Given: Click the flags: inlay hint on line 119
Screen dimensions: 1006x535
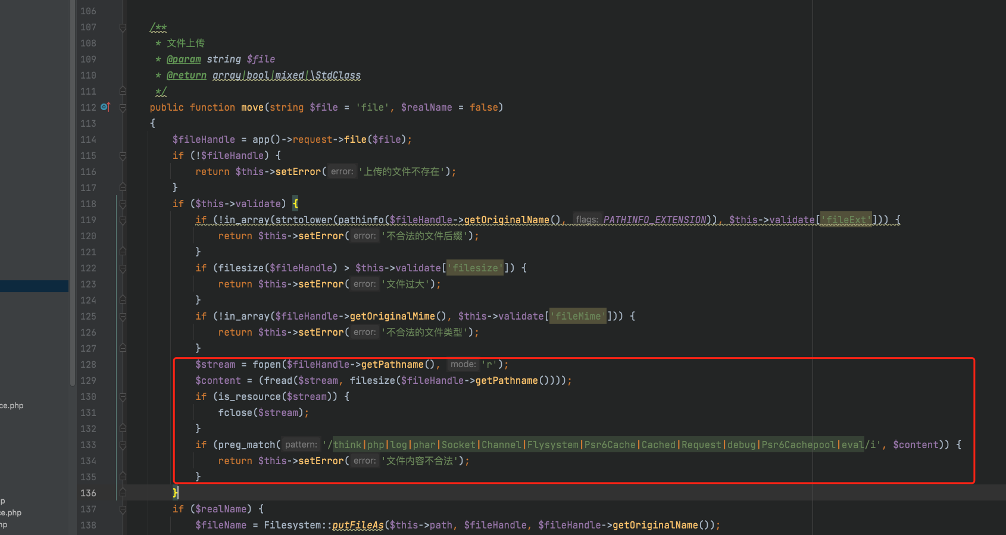Looking at the screenshot, I should point(587,220).
